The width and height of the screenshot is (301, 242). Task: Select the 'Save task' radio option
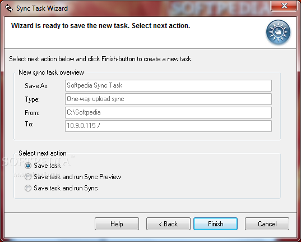28,166
